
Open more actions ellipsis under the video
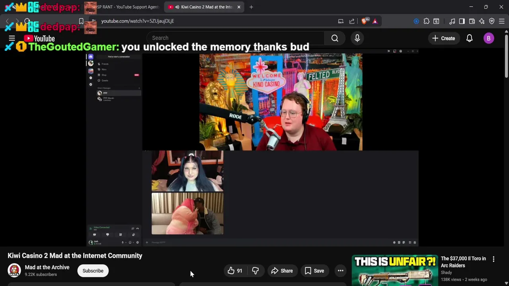pyautogui.click(x=340, y=271)
